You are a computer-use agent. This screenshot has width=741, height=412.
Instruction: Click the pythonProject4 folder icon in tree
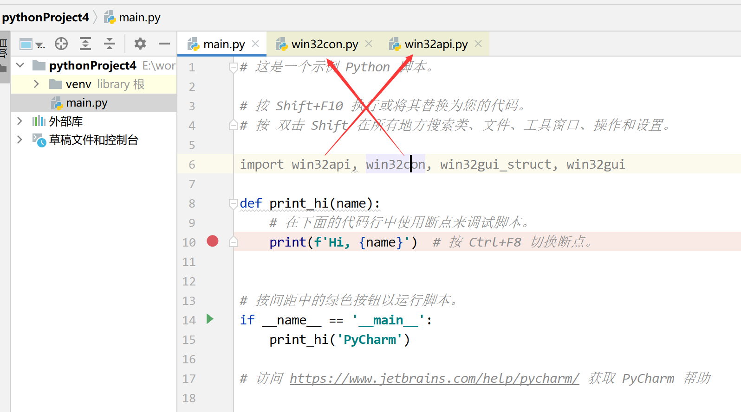coord(39,66)
